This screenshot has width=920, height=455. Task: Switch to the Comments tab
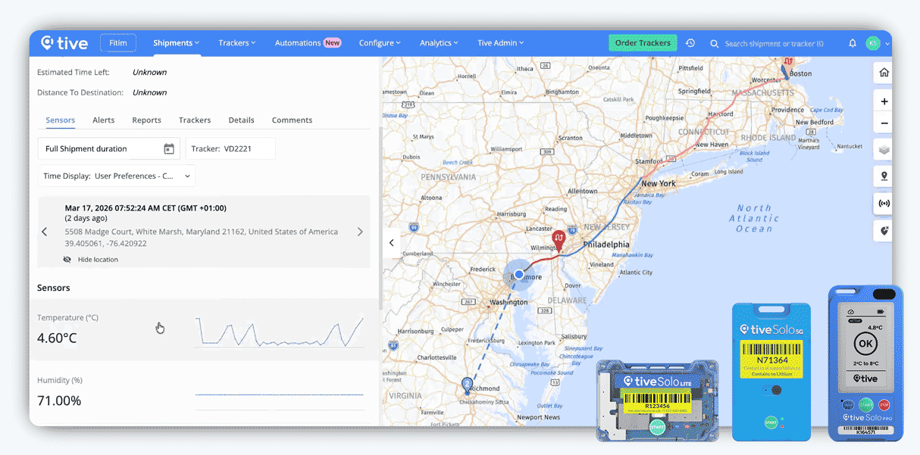(x=292, y=120)
